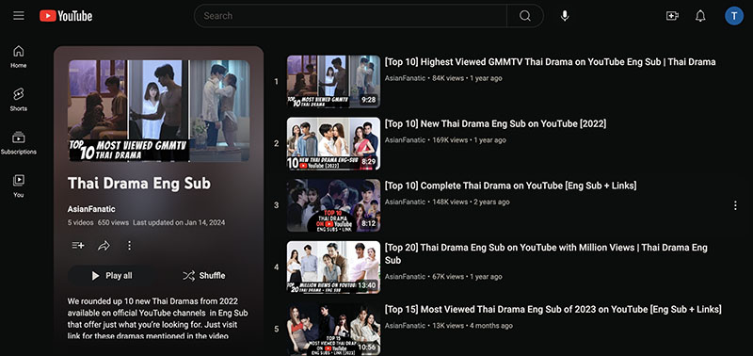The height and width of the screenshot is (356, 753).
Task: Click playlist description text to expand
Action: 157,319
